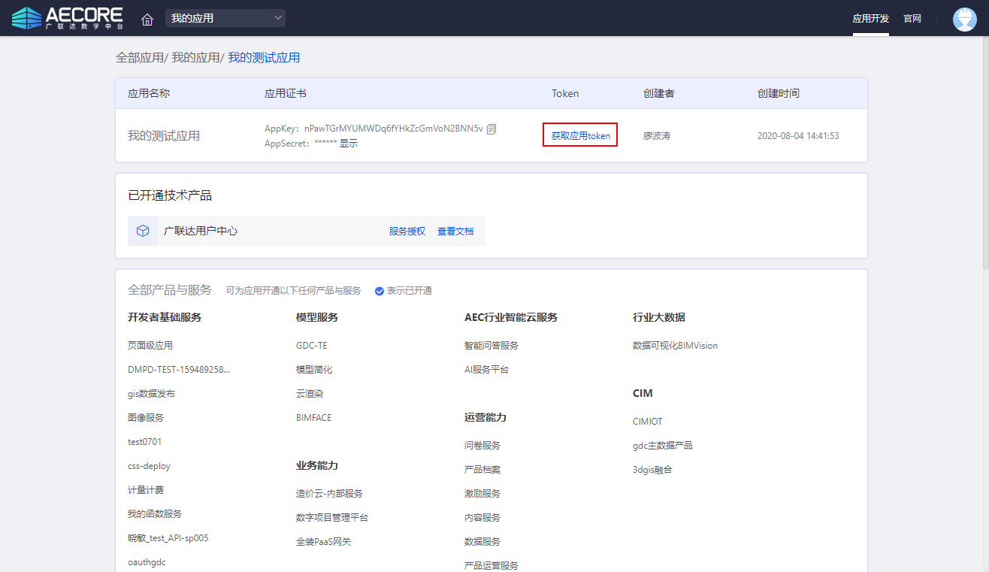Select CIMIOT under CIM
989x572 pixels.
coord(648,422)
